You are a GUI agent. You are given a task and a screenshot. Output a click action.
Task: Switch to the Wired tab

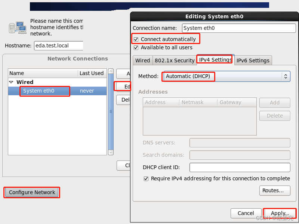(x=142, y=60)
